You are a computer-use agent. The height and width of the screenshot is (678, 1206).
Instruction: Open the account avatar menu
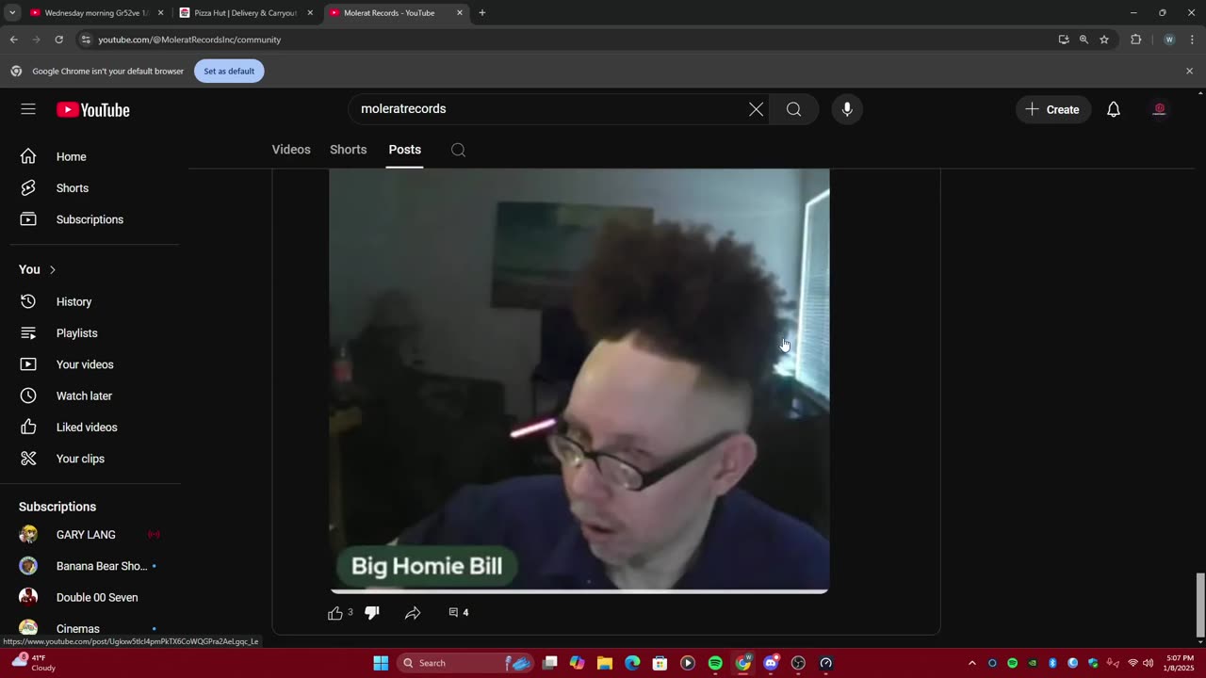[x=1160, y=109]
